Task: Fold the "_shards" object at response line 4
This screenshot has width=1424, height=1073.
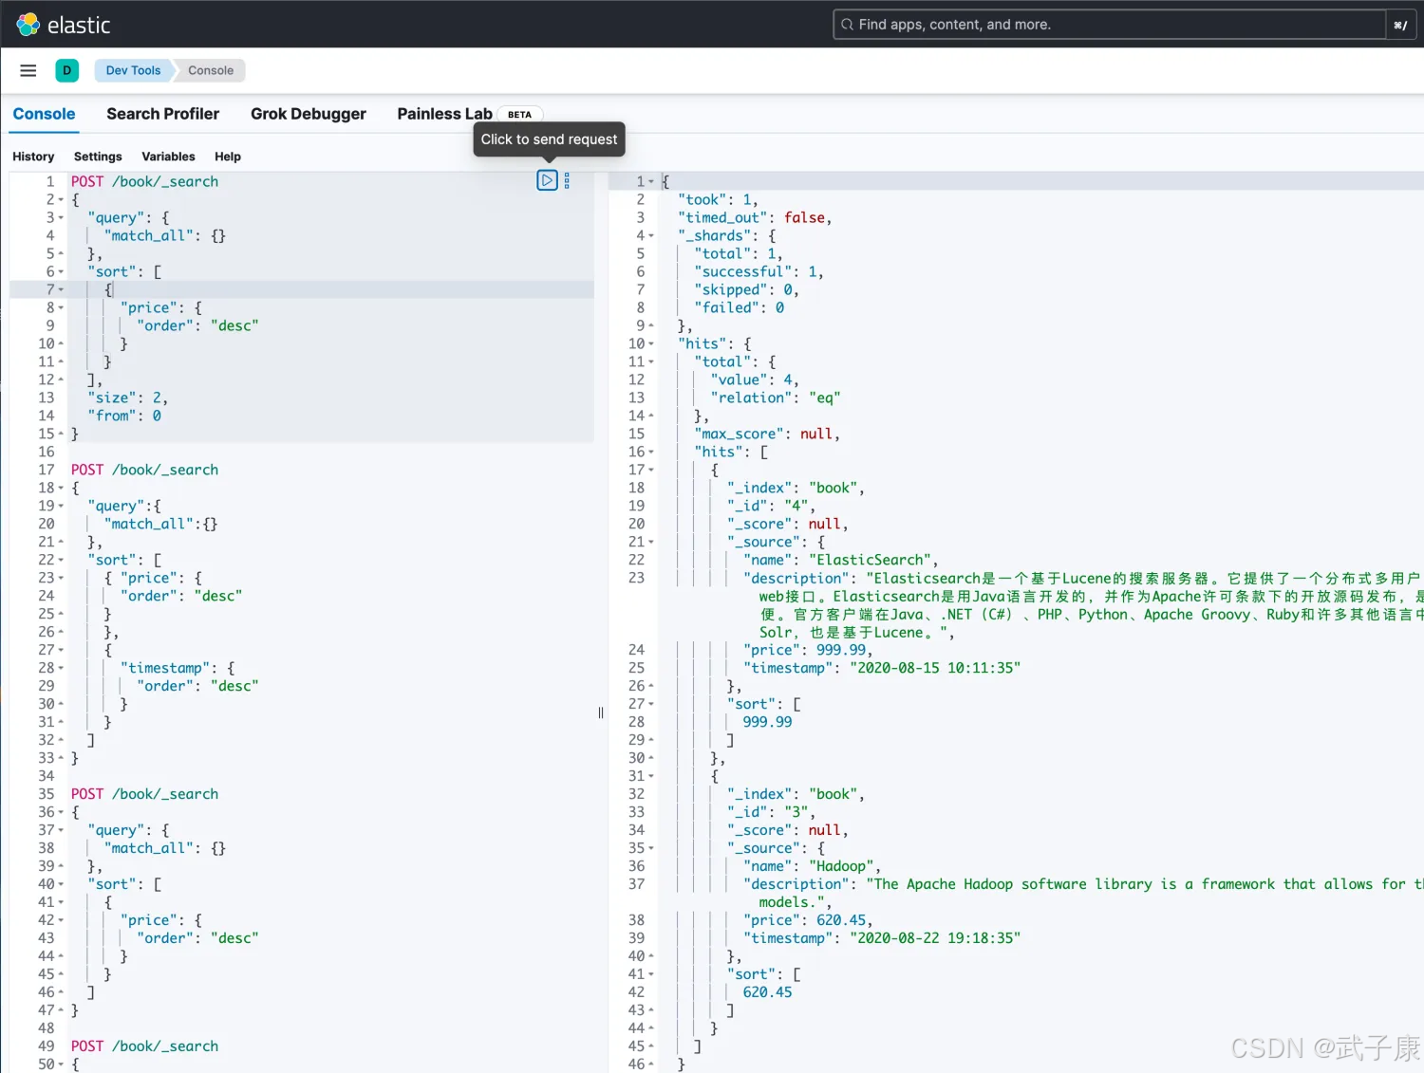Action: pyautogui.click(x=651, y=236)
